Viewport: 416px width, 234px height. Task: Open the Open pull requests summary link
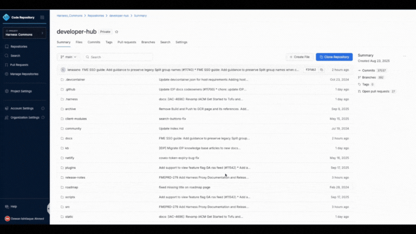377,91
